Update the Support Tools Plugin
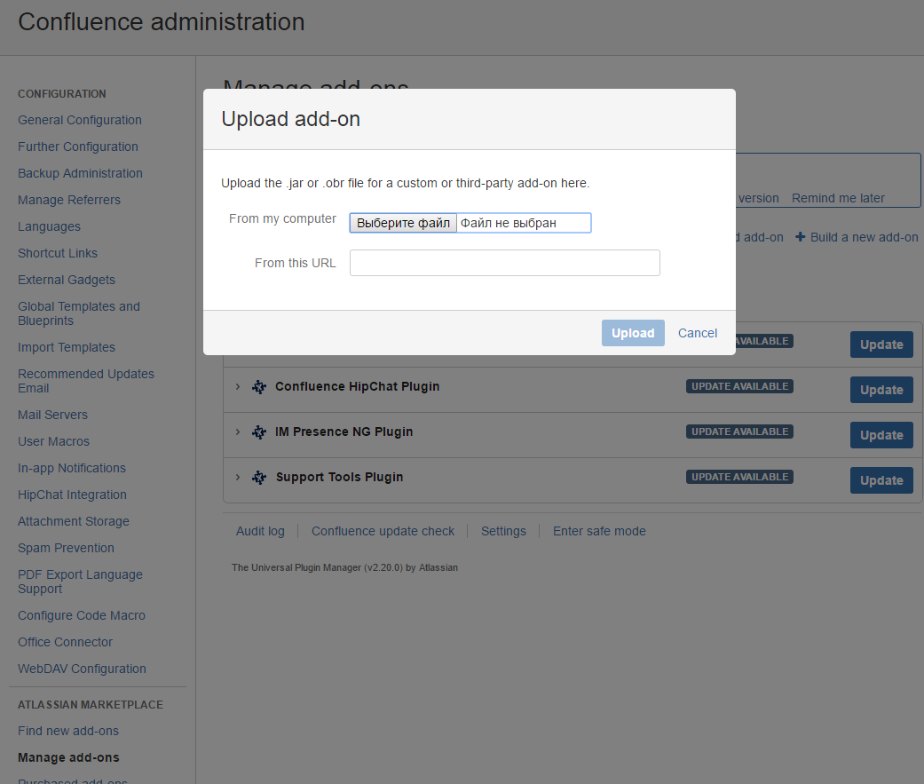The width and height of the screenshot is (924, 784). (x=881, y=479)
